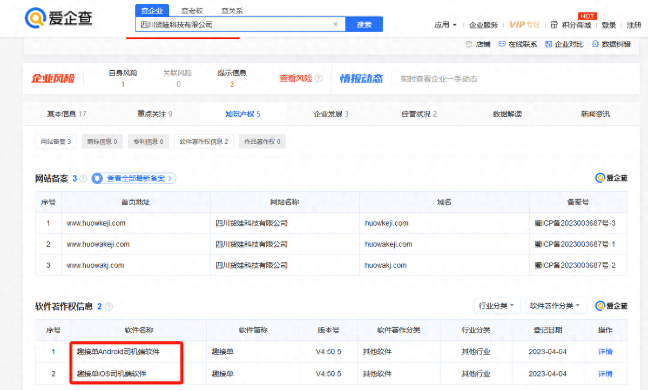Switch to 查老板 search tab
Viewport: 648px width, 390px height.
[192, 11]
